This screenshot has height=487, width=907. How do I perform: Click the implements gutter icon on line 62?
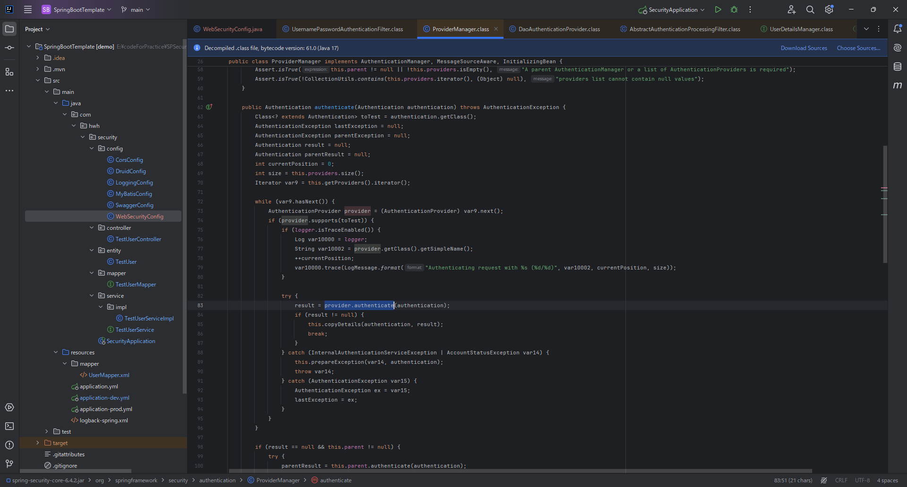[209, 107]
